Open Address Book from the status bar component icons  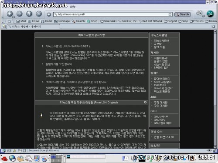coord(24,151)
